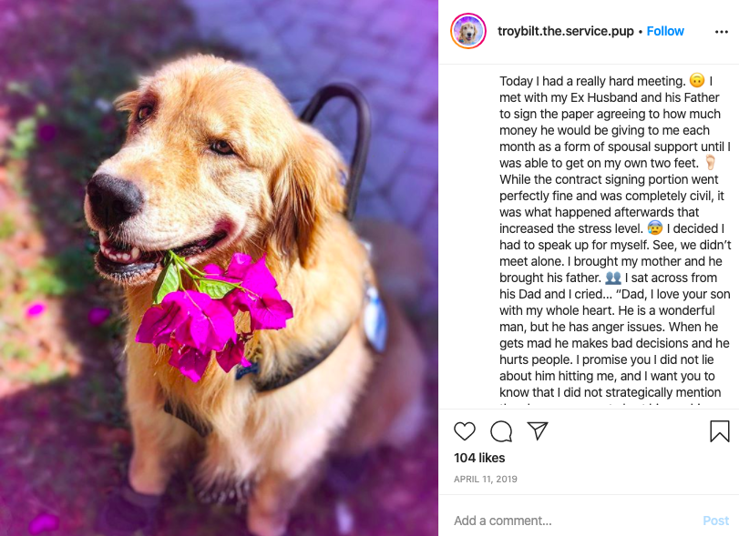Screen dimensions: 739x536
Task: Click the foot emoji after 'two feet'
Action: click(710, 163)
